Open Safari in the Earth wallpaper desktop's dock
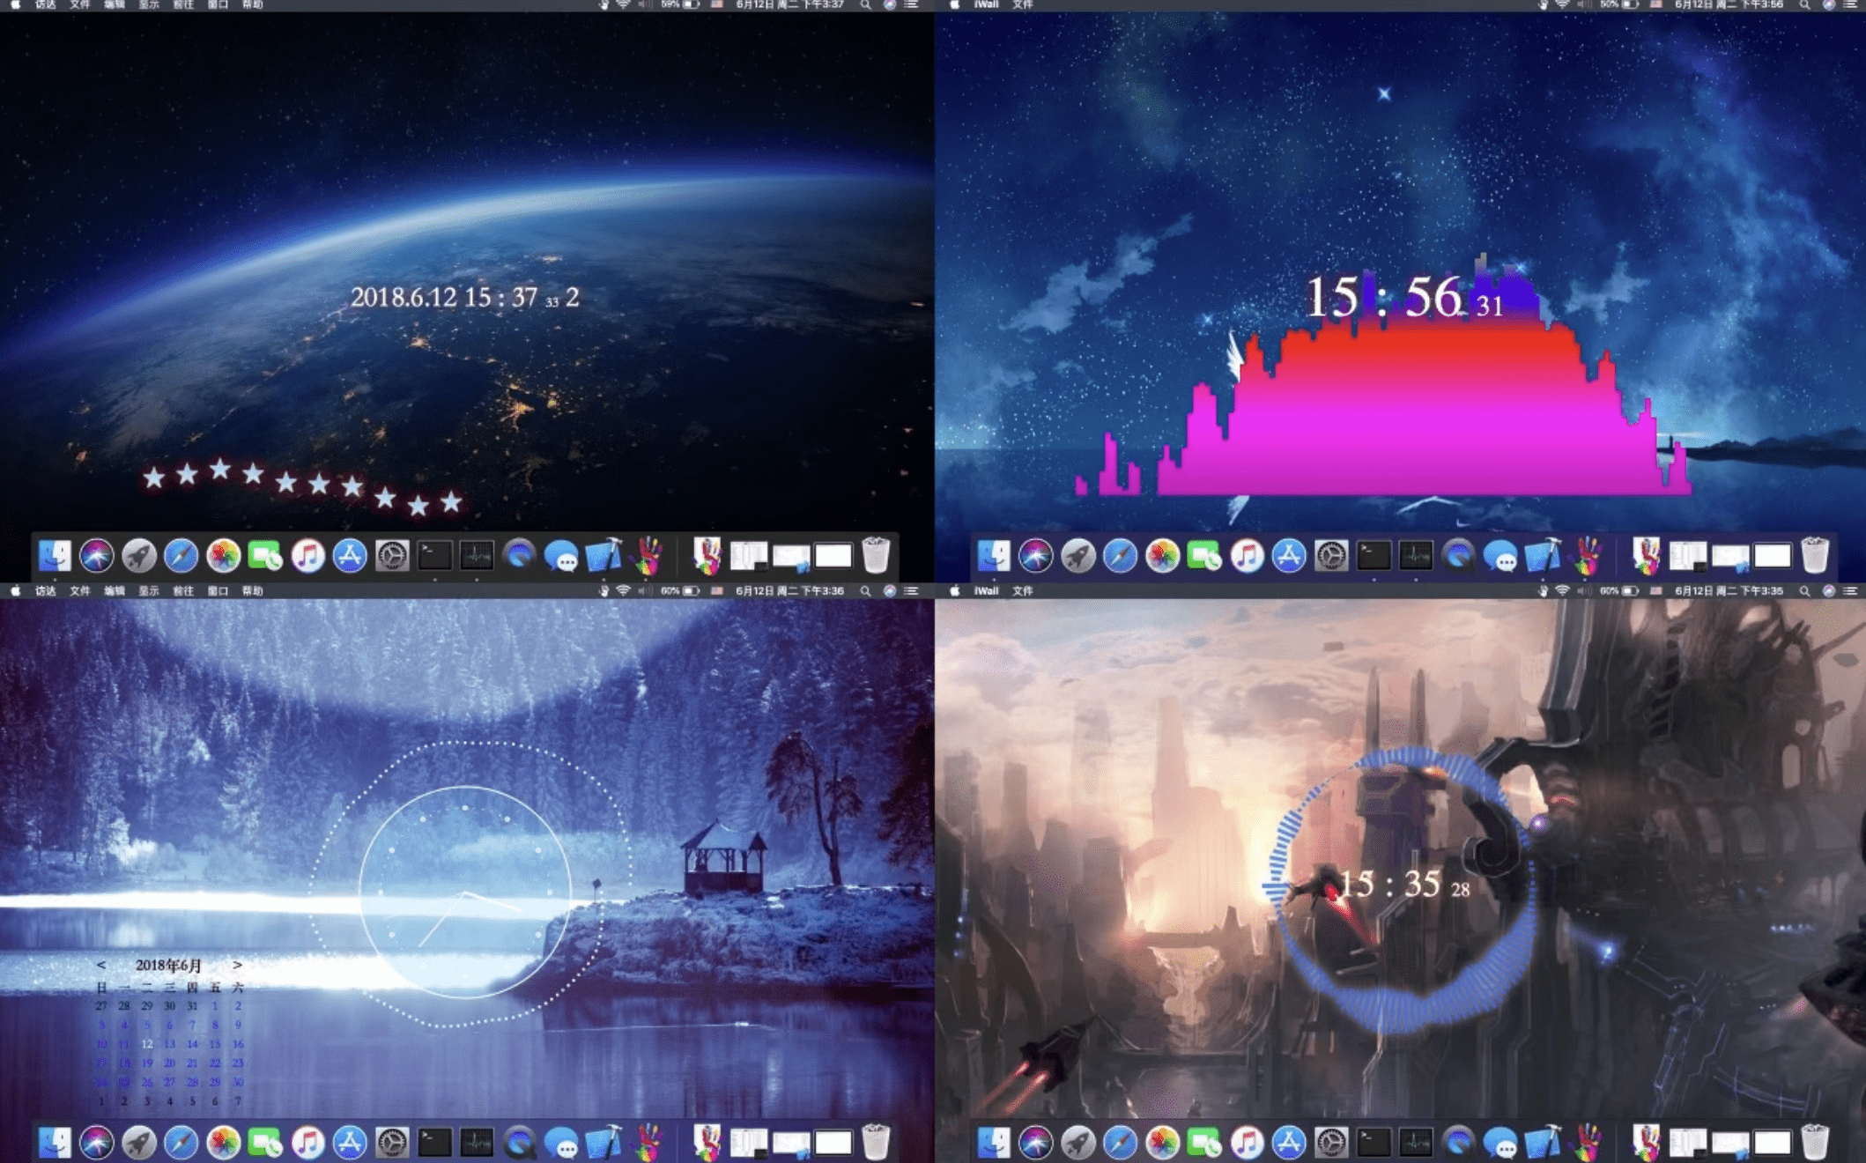 click(x=181, y=556)
